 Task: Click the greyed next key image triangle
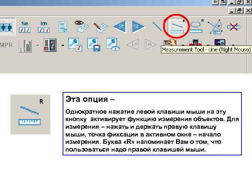pyautogui.click(x=151, y=44)
